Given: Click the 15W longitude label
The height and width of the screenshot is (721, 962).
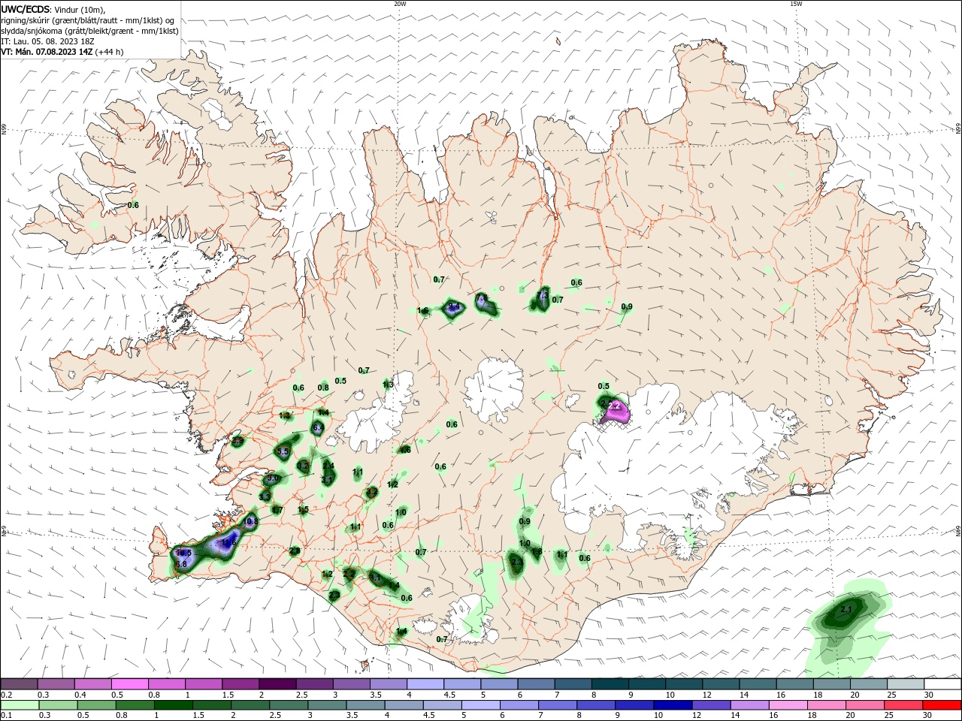Looking at the screenshot, I should click(x=796, y=4).
